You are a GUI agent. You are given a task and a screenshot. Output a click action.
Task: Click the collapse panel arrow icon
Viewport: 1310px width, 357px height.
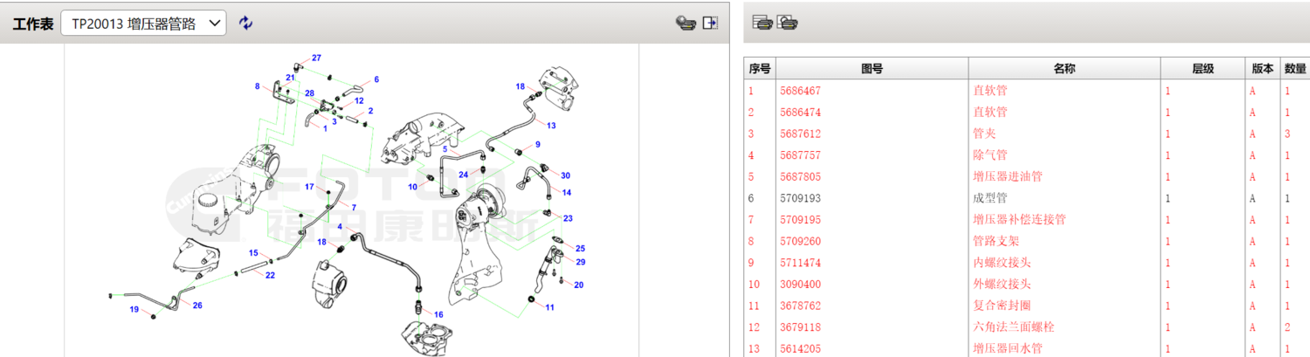pyautogui.click(x=710, y=24)
